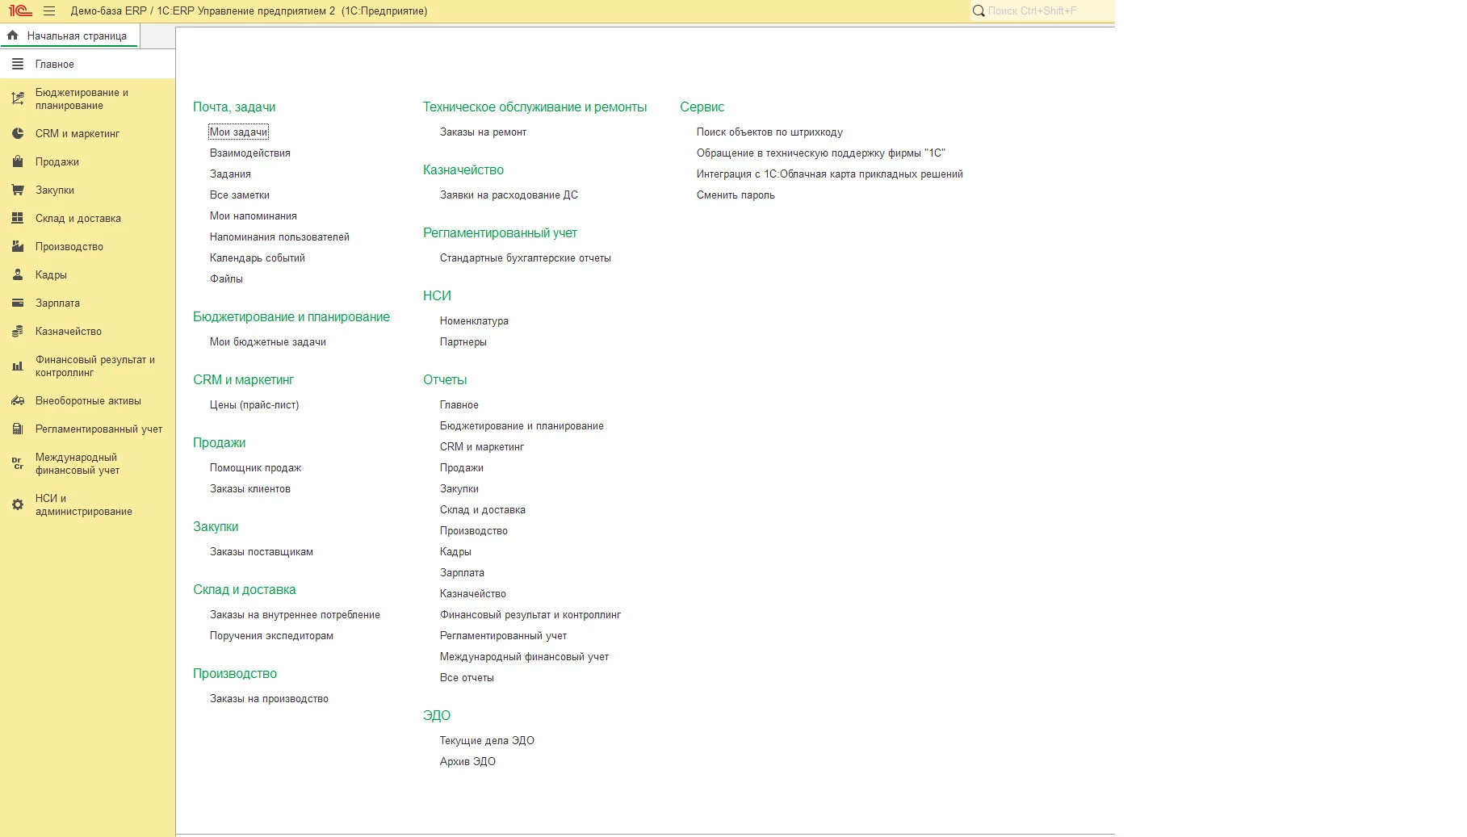Open Закупки section in sidebar
The width and height of the screenshot is (1467, 837).
(x=87, y=190)
